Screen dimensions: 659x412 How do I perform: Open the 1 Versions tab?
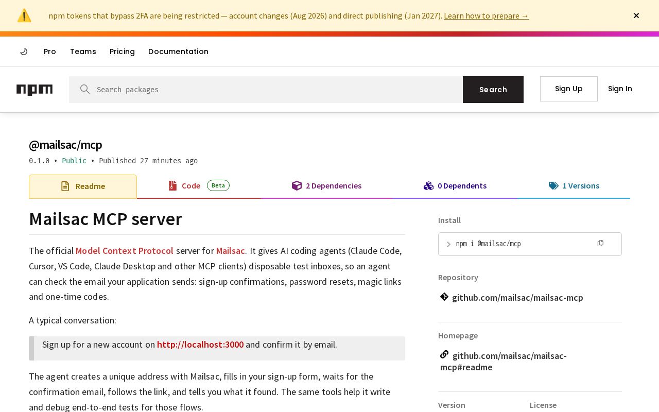[x=574, y=186]
